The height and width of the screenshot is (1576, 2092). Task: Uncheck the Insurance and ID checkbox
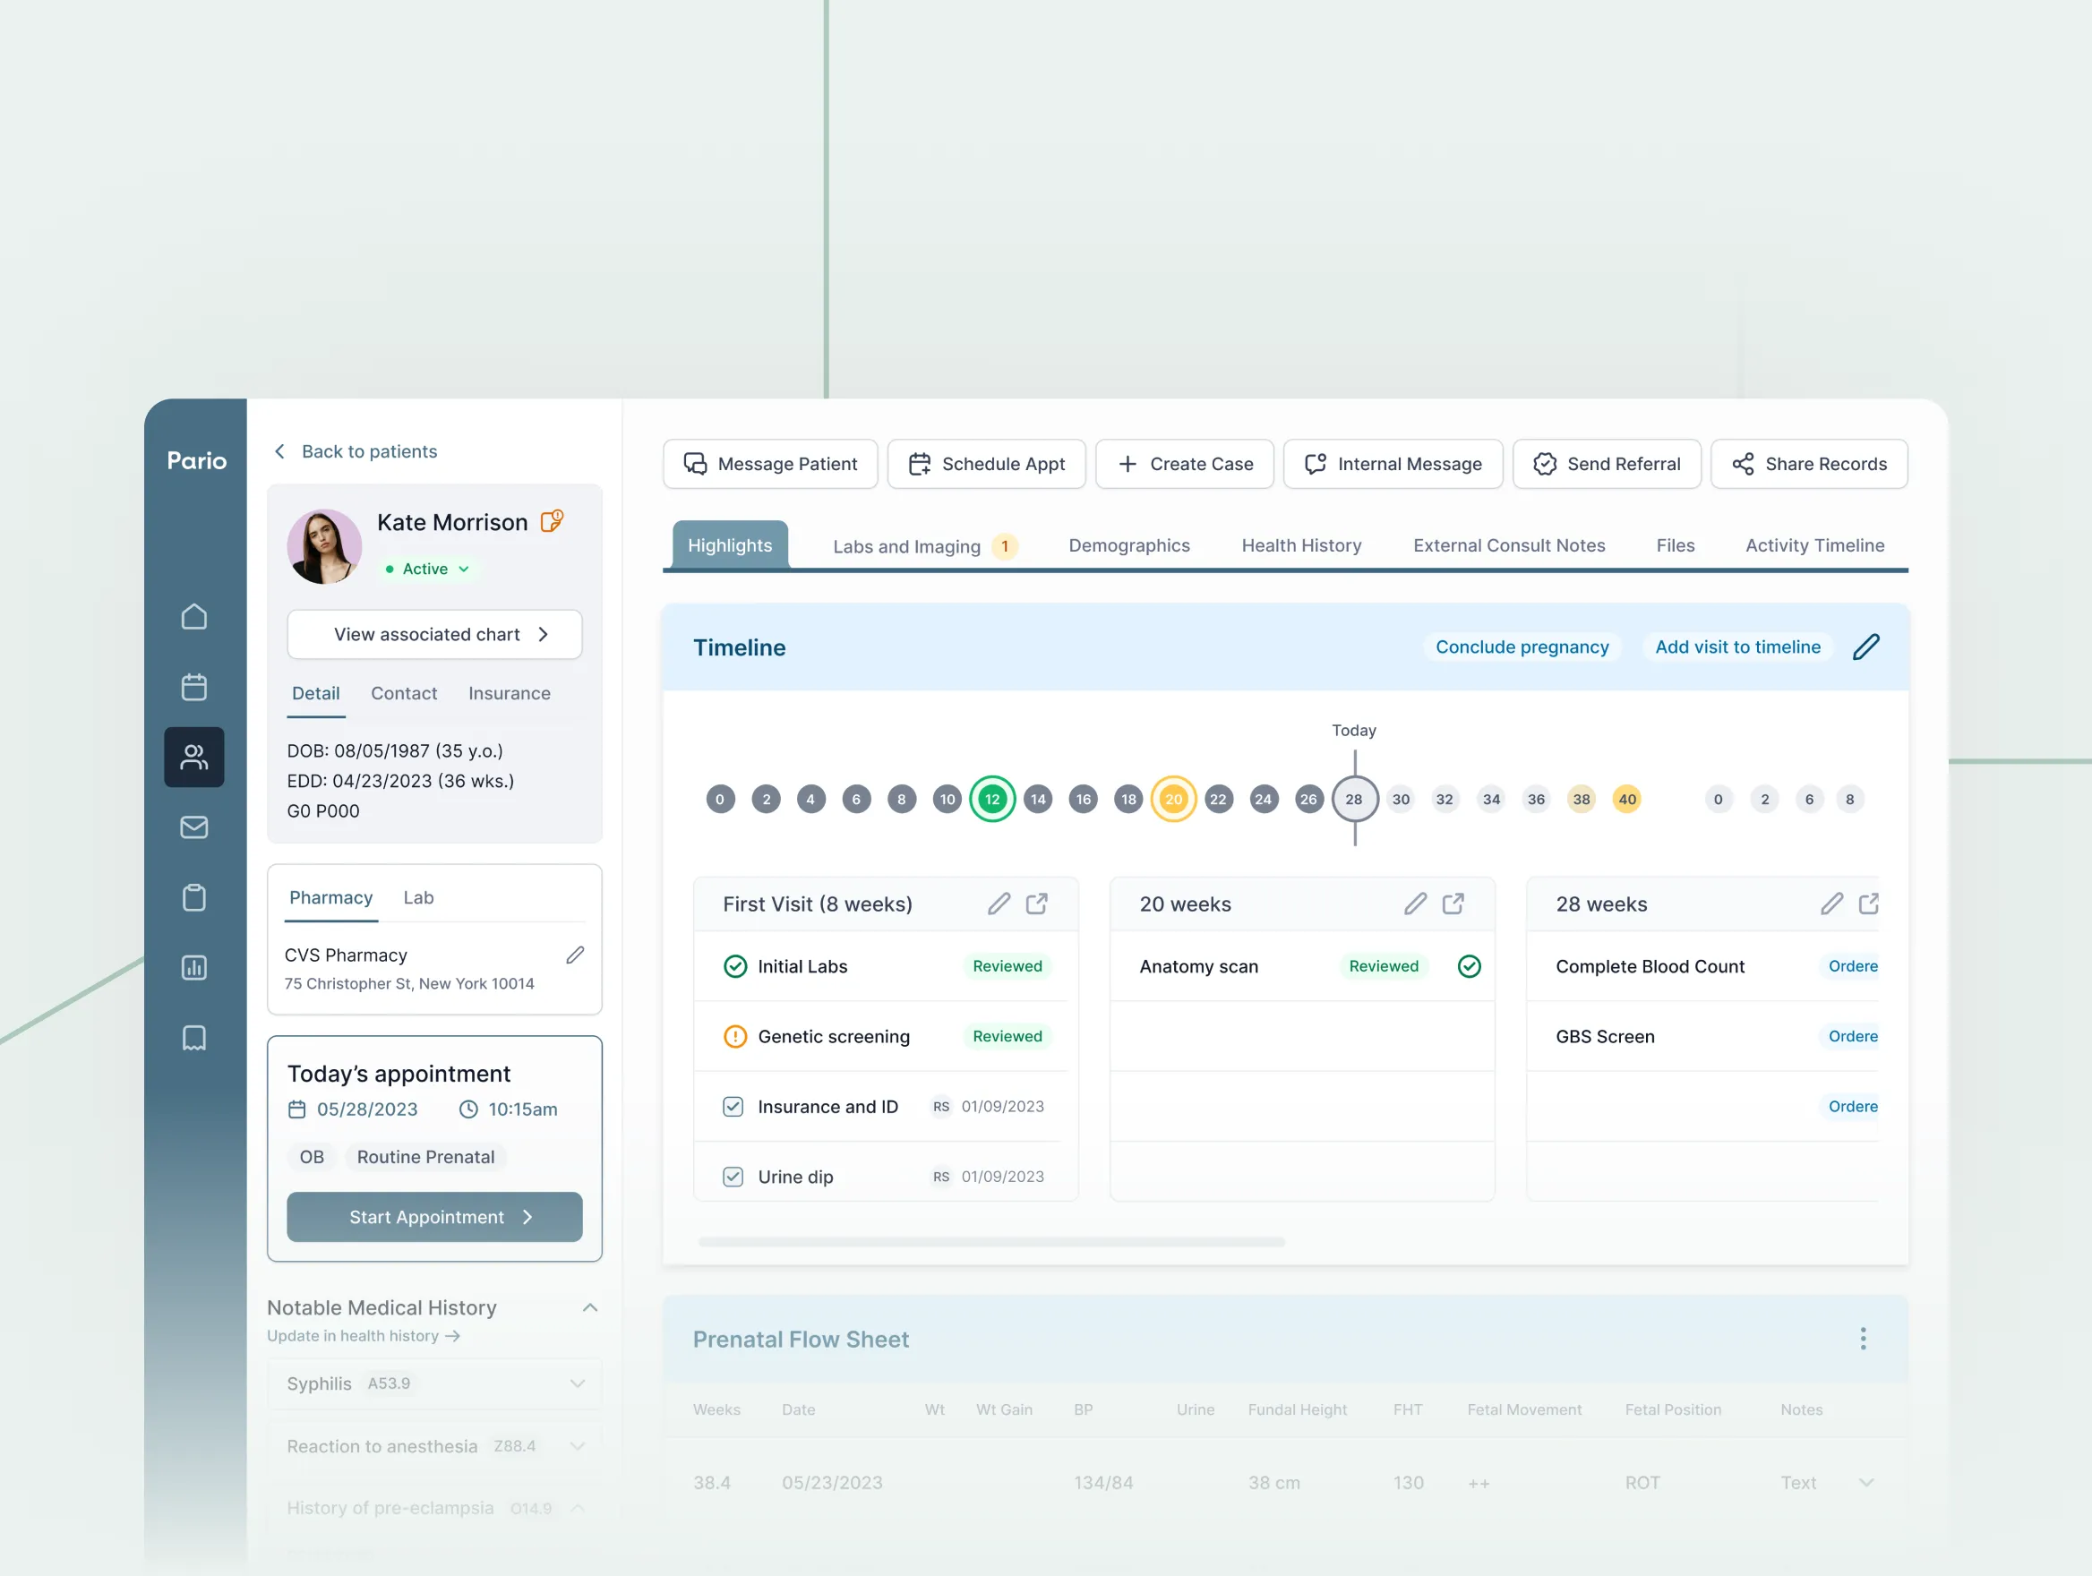tap(733, 1106)
